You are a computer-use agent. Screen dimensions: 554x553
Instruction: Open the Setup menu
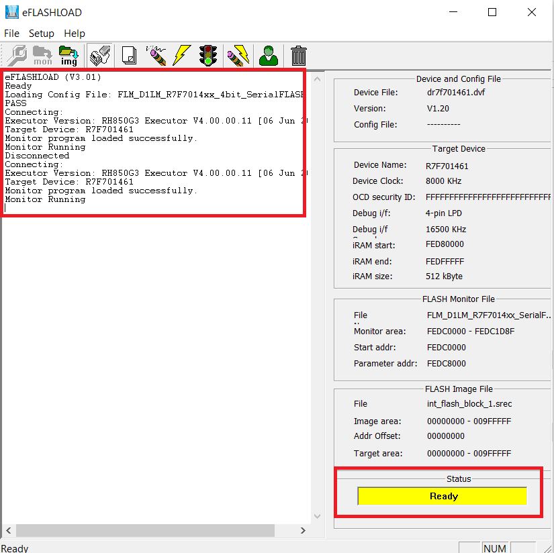point(42,34)
